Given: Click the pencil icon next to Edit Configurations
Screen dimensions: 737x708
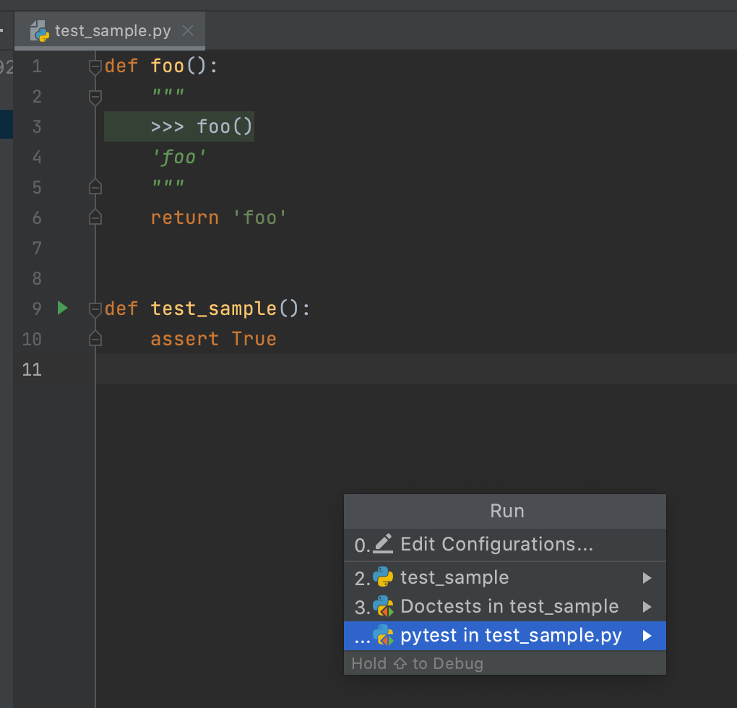Looking at the screenshot, I should pos(384,543).
